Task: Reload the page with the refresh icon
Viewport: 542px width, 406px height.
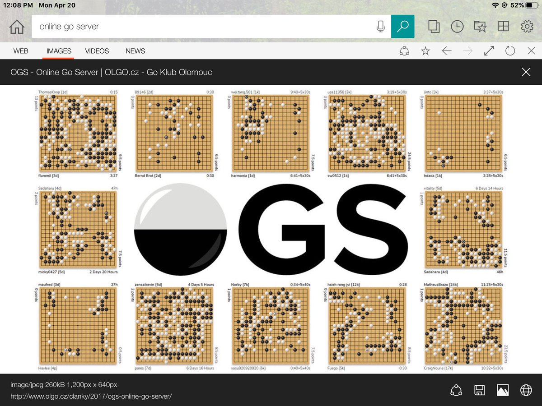Action: (x=510, y=51)
